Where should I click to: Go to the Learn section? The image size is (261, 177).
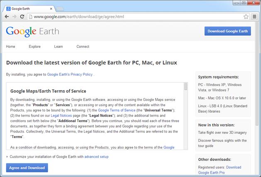coord(59,47)
